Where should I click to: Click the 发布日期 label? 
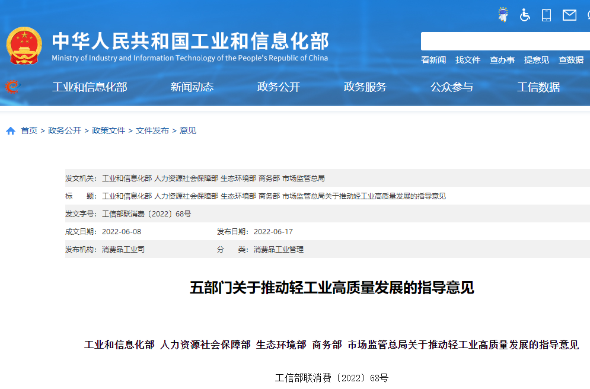[232, 232]
